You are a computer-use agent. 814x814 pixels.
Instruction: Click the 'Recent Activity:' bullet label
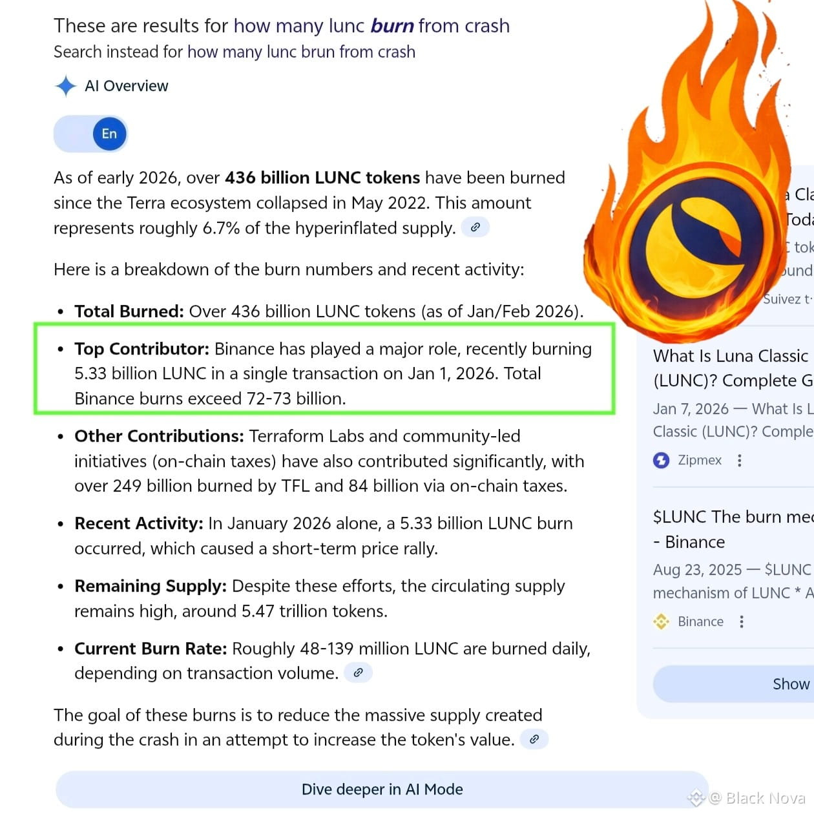pos(139,523)
